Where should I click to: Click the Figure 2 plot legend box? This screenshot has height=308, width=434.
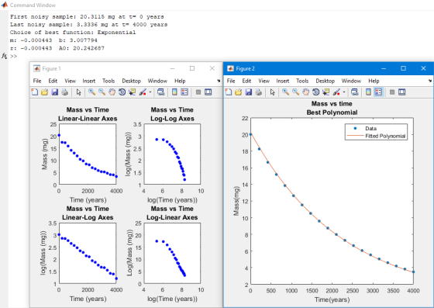(x=376, y=132)
